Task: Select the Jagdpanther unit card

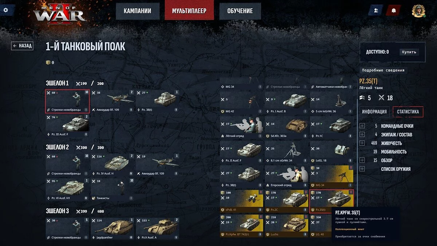Action: (x=113, y=229)
